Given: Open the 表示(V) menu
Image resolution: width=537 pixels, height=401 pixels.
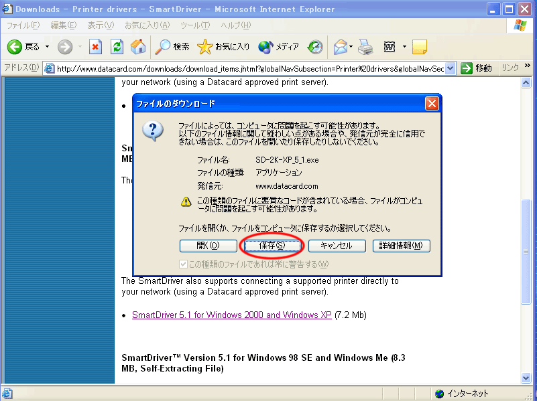Looking at the screenshot, I should [x=101, y=25].
